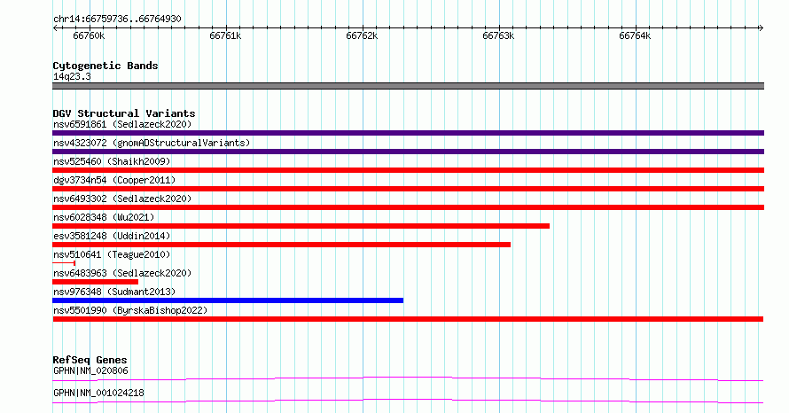Select the purple nsv6591861 variant bar
This screenshot has height=413, width=789.
(x=408, y=133)
